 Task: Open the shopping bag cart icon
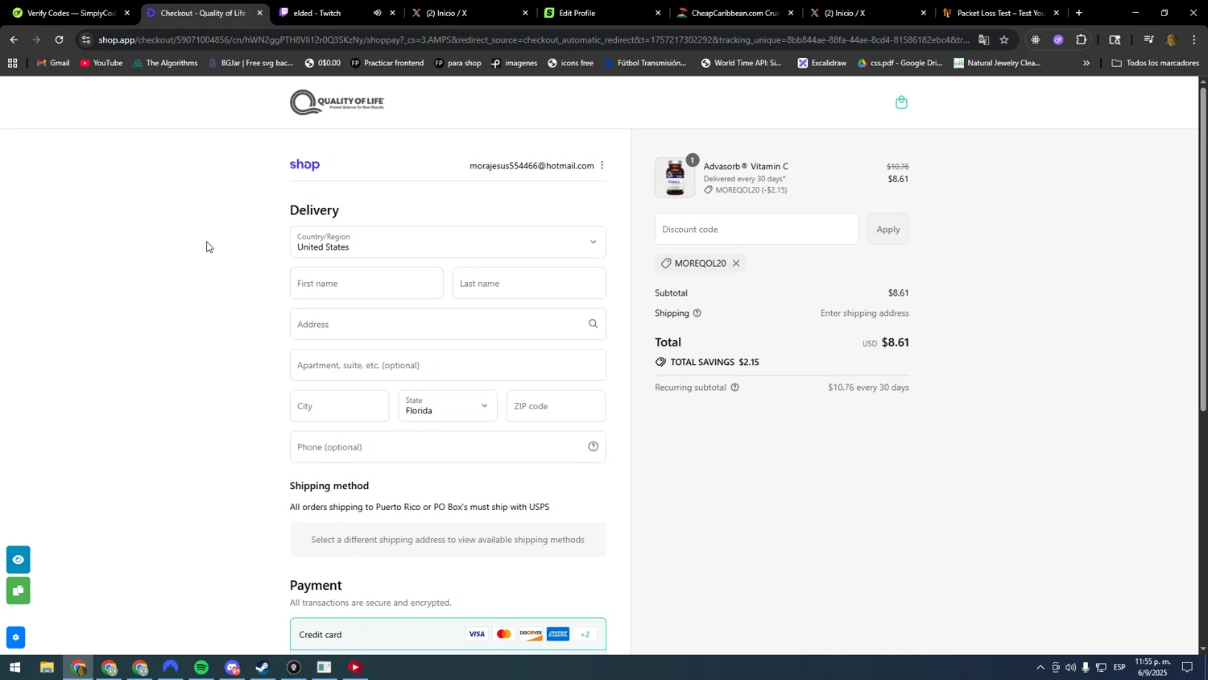click(901, 102)
